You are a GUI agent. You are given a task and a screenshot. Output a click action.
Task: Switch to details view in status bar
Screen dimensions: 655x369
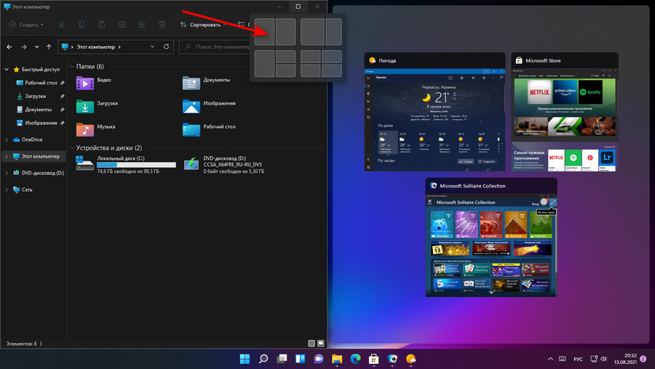[311, 343]
